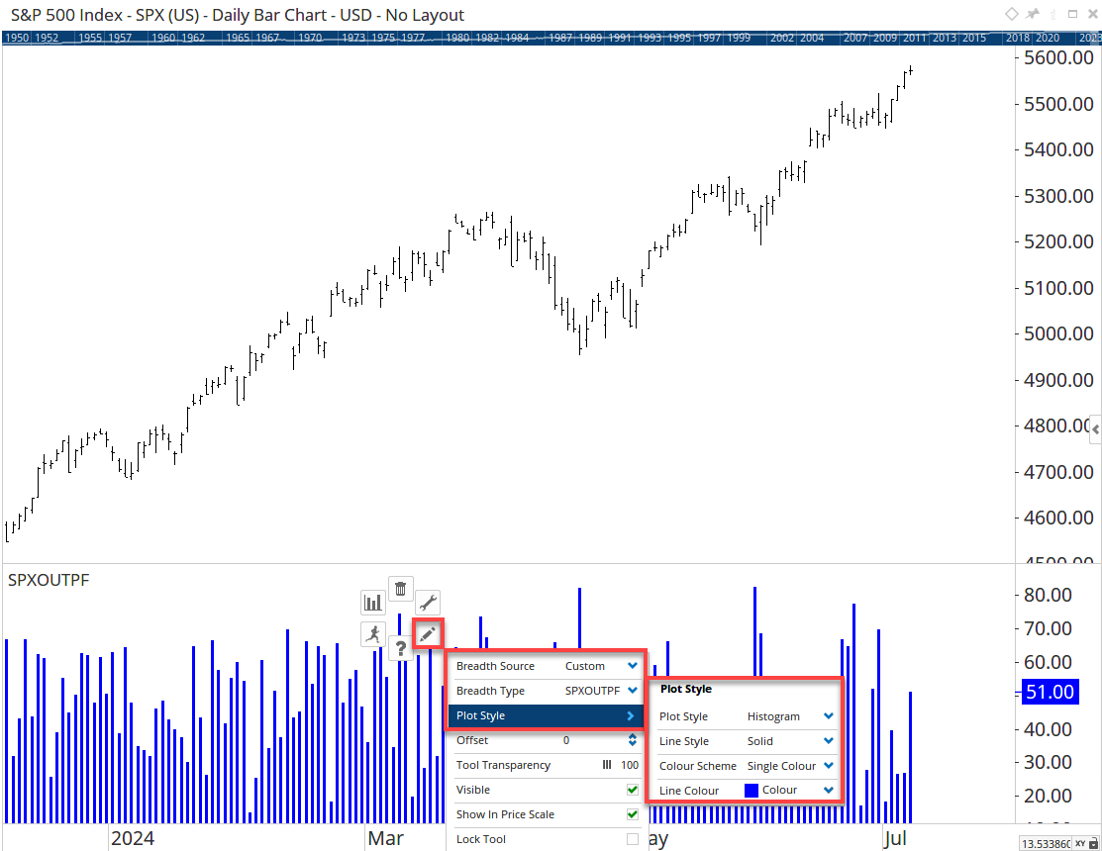This screenshot has height=851, width=1102.
Task: Open the Colour Scheme dropdown
Action: pos(829,765)
